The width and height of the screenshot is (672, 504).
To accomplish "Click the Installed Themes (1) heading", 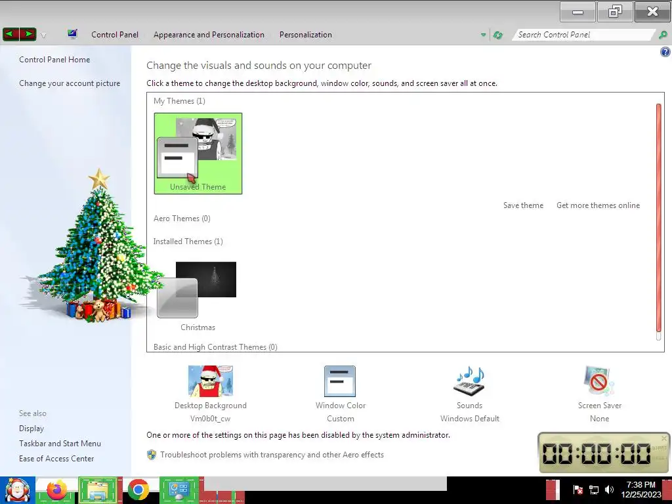I will tap(188, 241).
